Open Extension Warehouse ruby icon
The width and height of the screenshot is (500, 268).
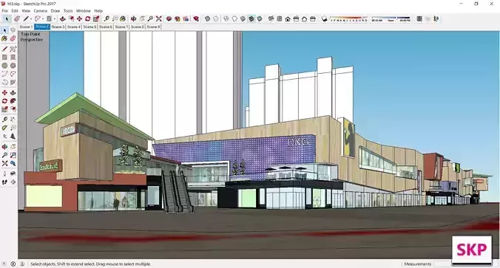196,19
